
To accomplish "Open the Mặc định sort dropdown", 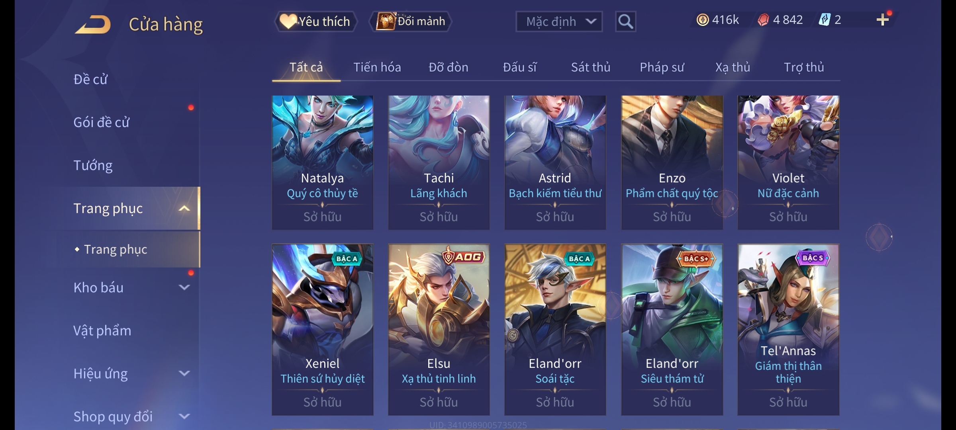I will click(559, 21).
